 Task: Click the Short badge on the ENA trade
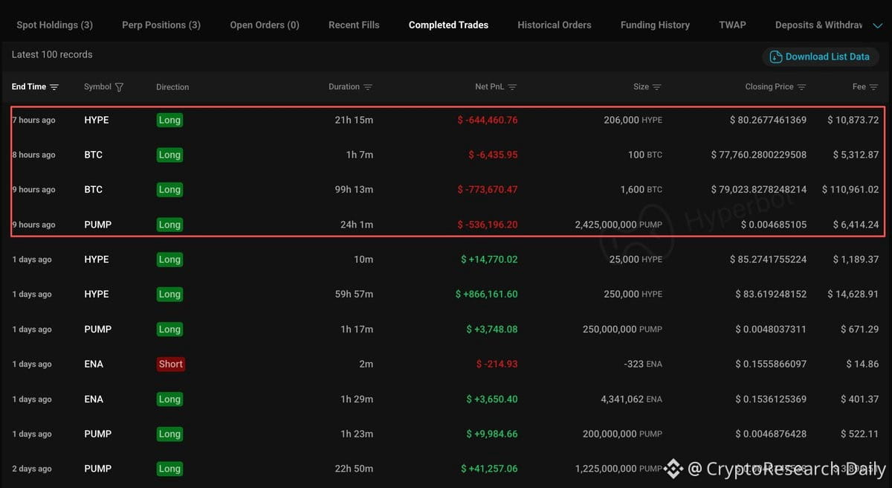[x=170, y=364]
